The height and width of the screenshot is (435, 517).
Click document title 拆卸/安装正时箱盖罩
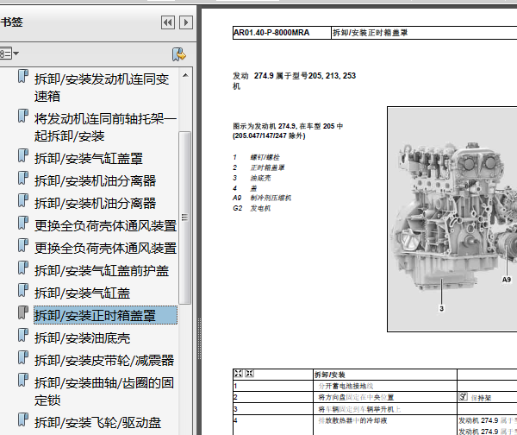point(371,33)
